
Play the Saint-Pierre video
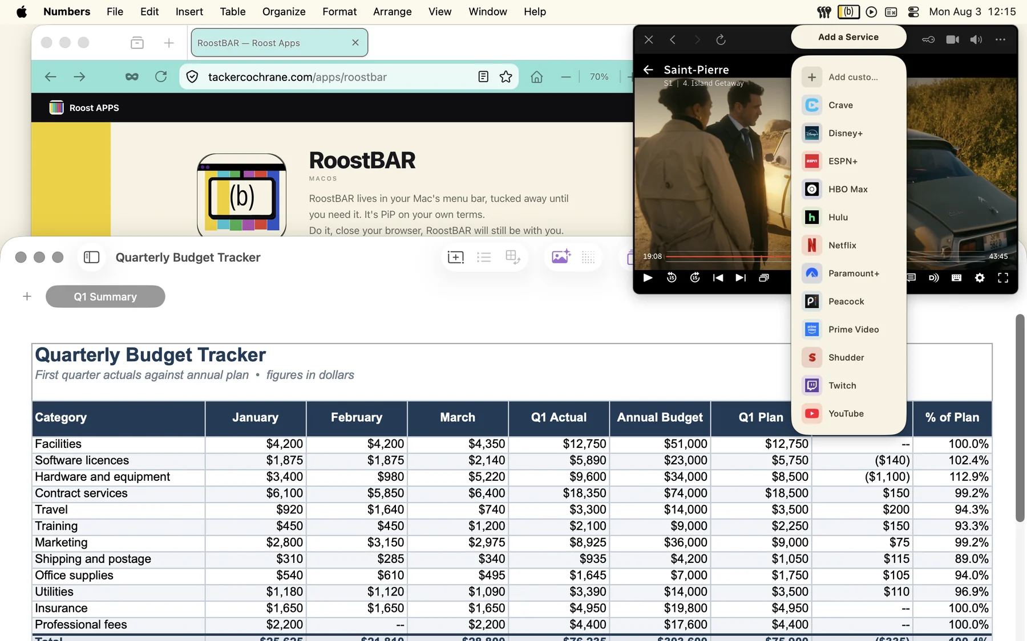coord(648,277)
